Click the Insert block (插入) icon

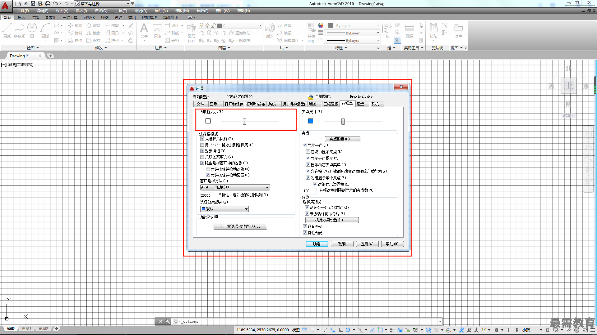click(270, 30)
